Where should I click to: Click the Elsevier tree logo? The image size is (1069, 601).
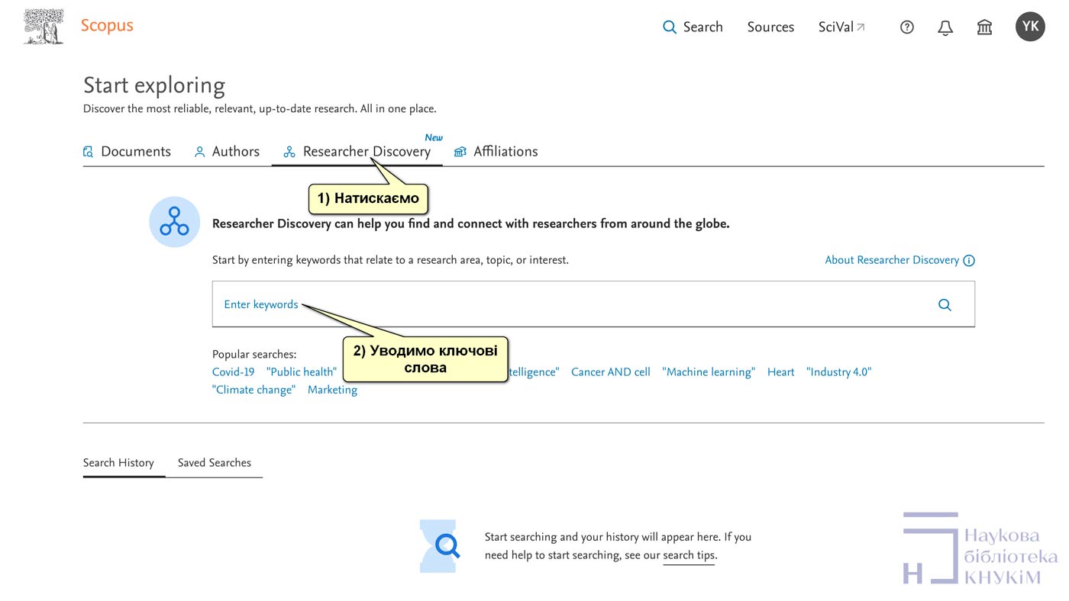[44, 27]
